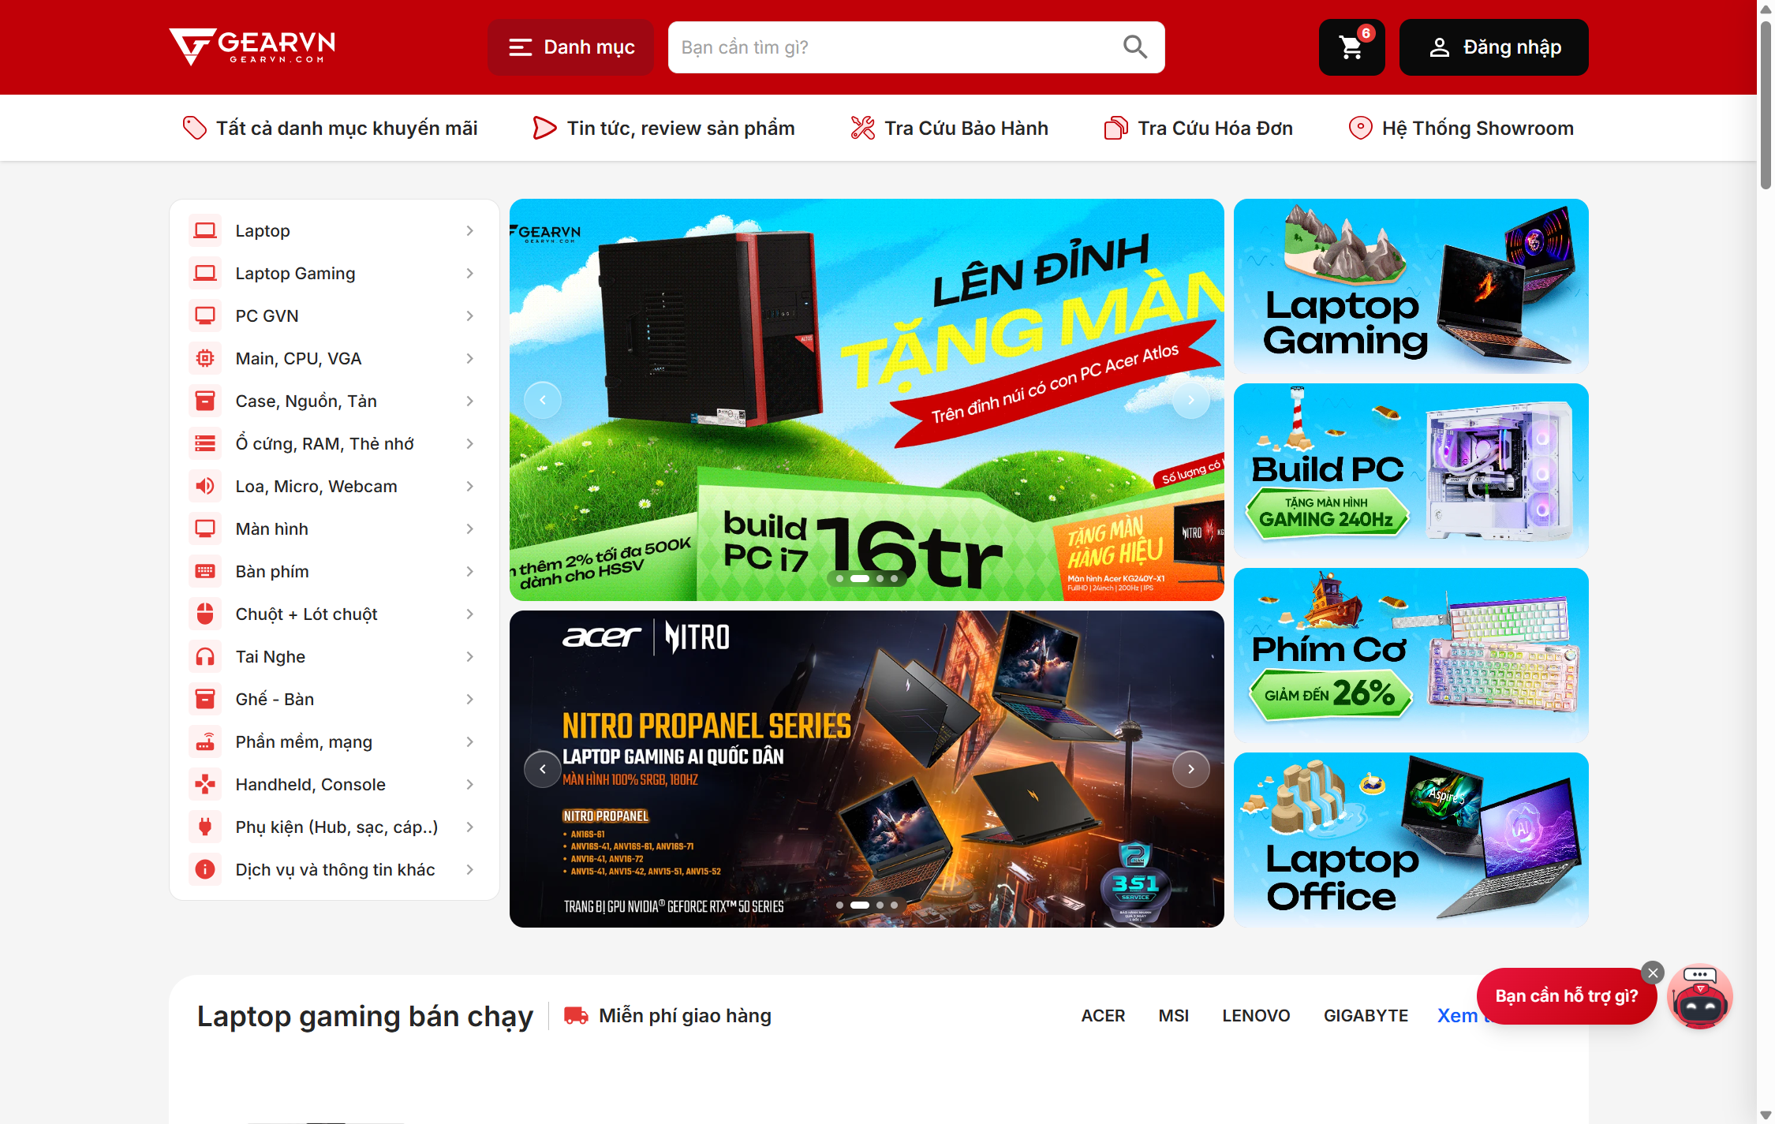This screenshot has width=1775, height=1124.
Task: Click the Đăng nhập button
Action: tap(1493, 47)
